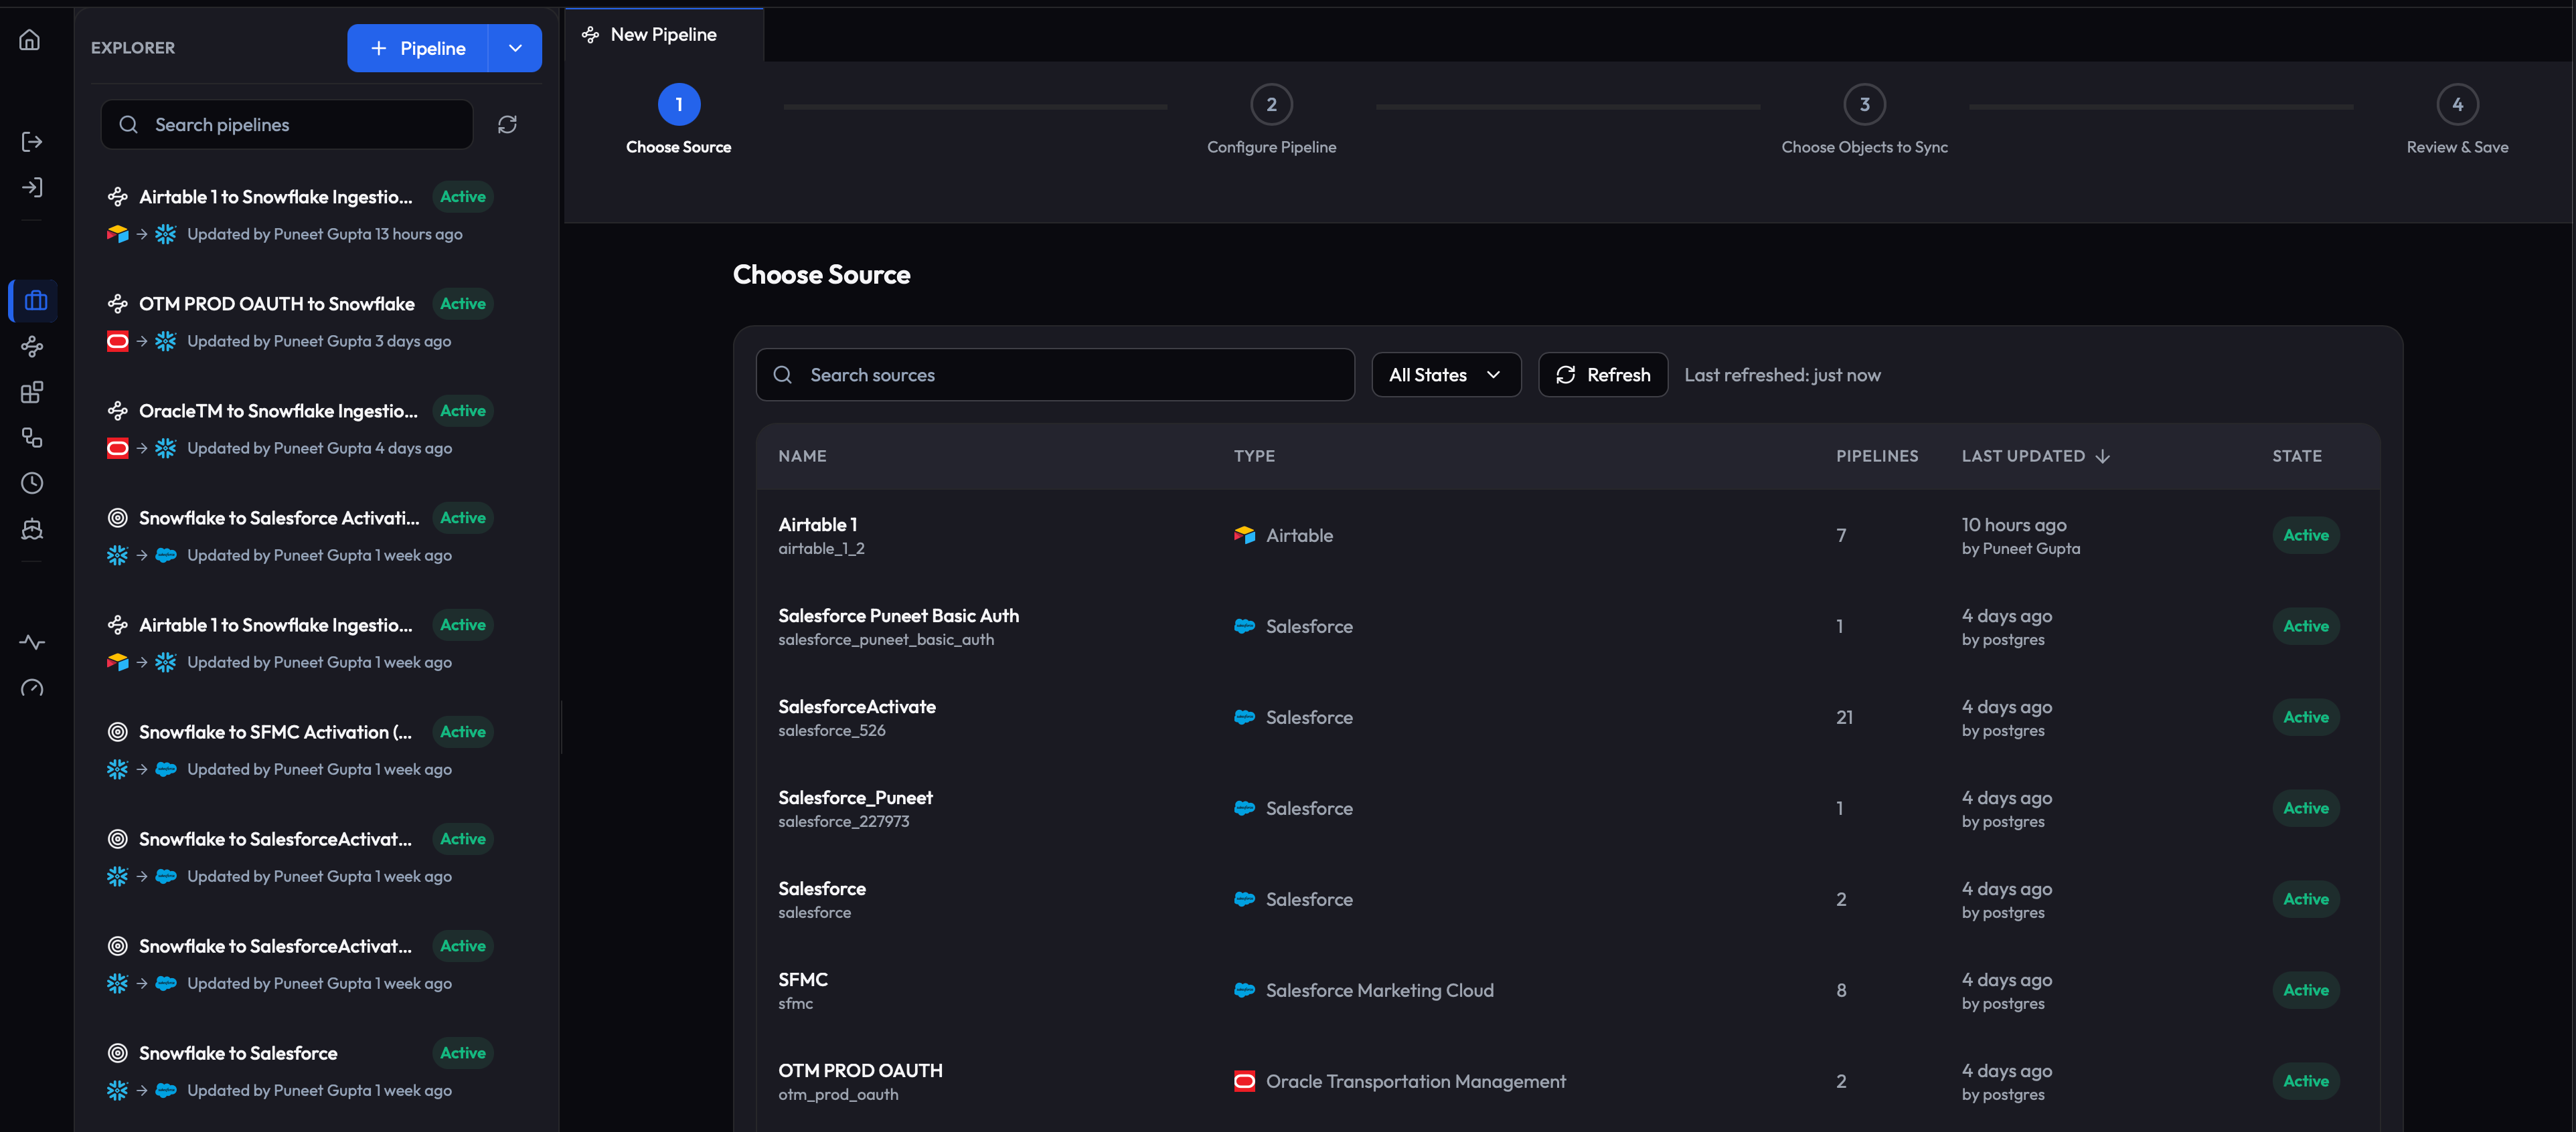Open the briefcase workspace sidebar icon
Screen dimensions: 2576x1132
(x=36, y=301)
